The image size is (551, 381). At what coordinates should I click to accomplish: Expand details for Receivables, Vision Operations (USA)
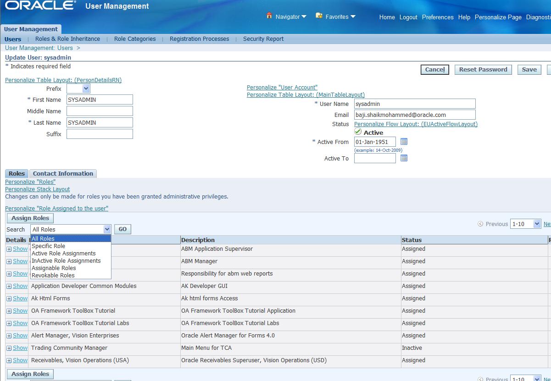[9, 360]
